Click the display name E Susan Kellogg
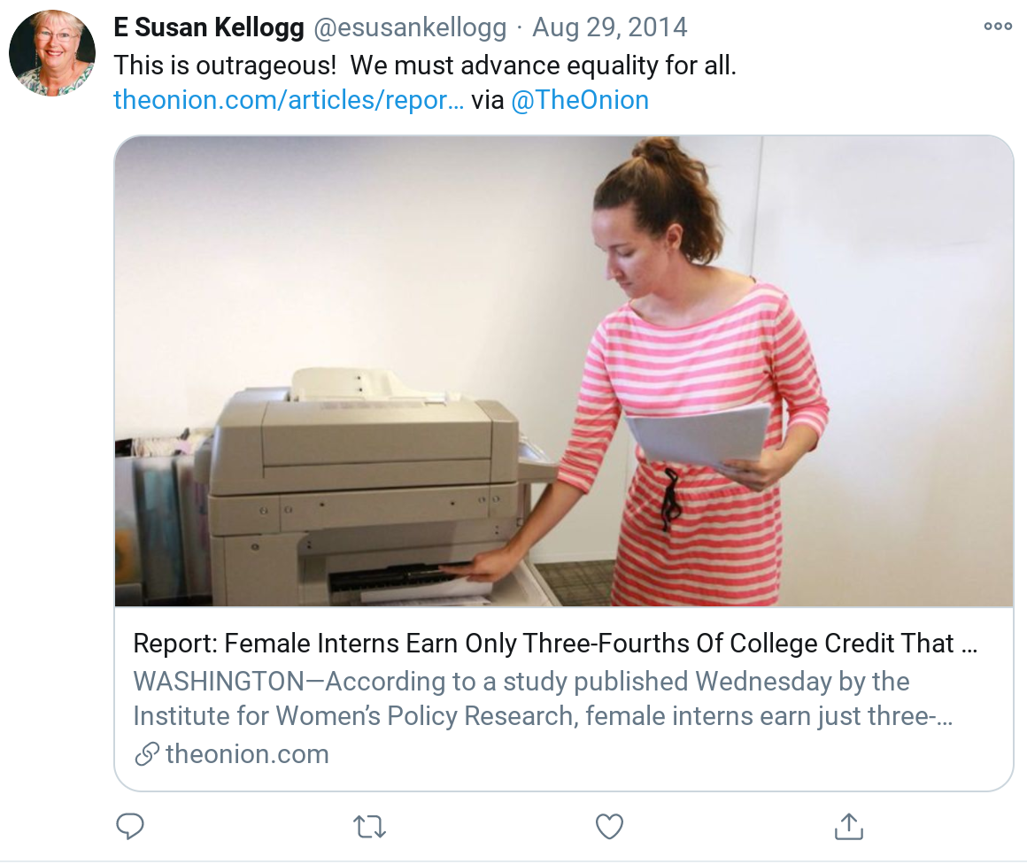 (x=209, y=27)
